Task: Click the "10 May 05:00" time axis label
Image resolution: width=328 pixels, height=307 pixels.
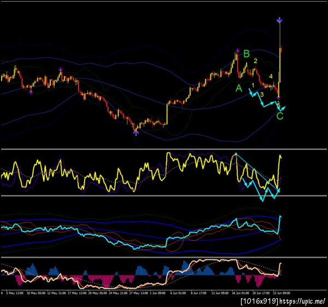Action: (36, 293)
